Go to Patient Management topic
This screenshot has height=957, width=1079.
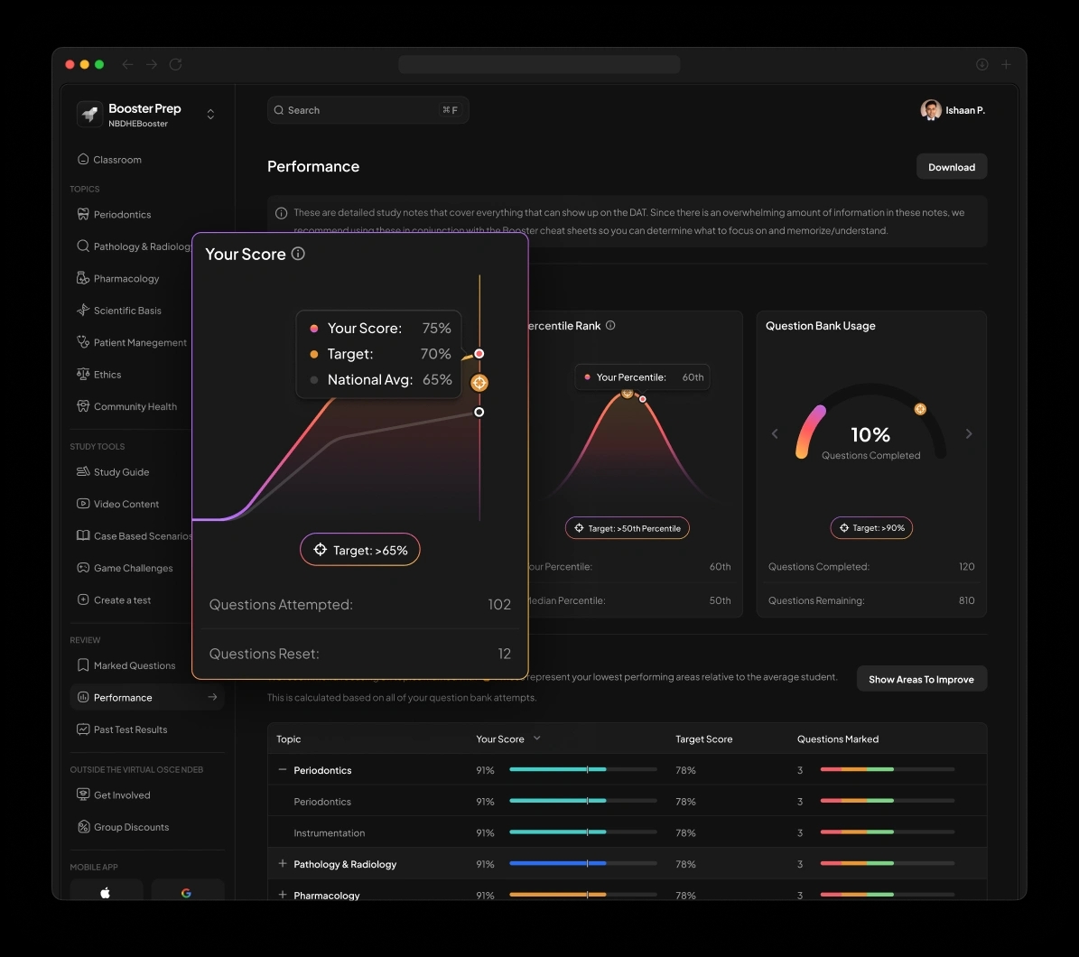pos(132,342)
